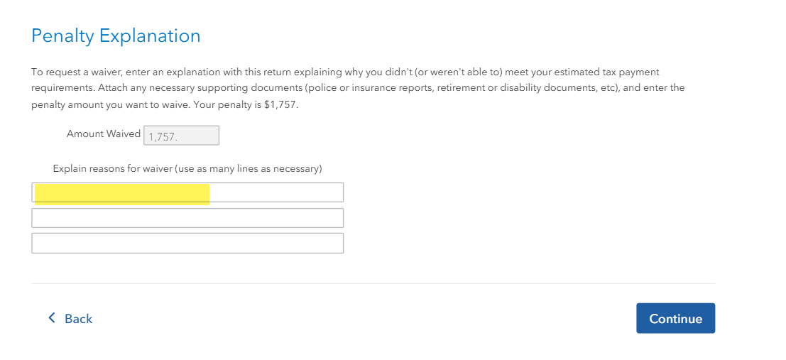786x360 pixels.
Task: Click the first waiver explanation line
Action: pyautogui.click(x=187, y=192)
